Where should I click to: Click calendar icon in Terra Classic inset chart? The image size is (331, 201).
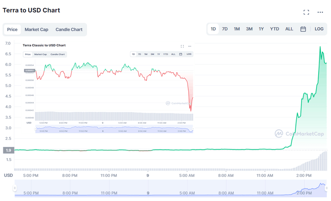[x=180, y=54]
